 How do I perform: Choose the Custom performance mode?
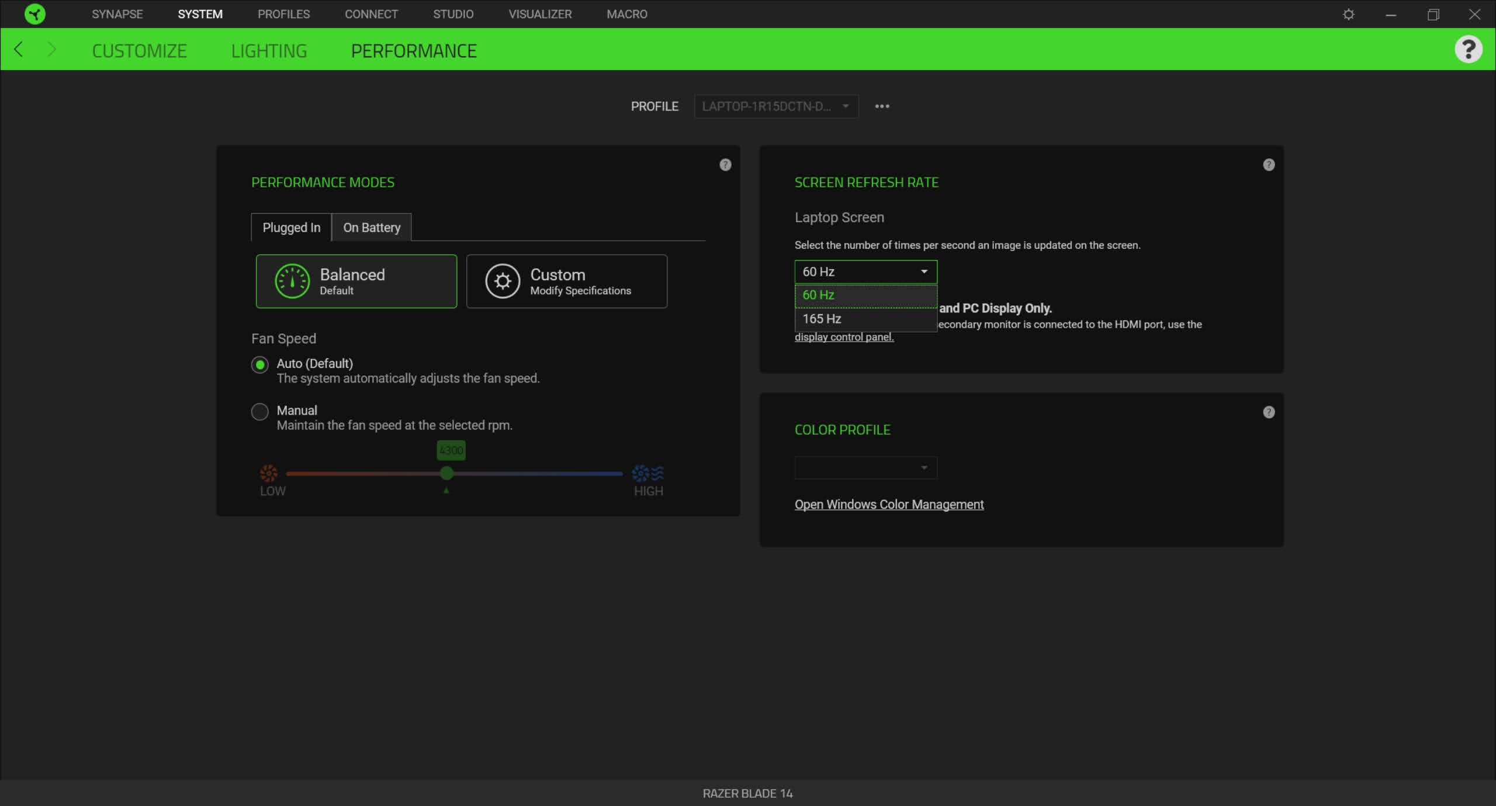(x=566, y=282)
